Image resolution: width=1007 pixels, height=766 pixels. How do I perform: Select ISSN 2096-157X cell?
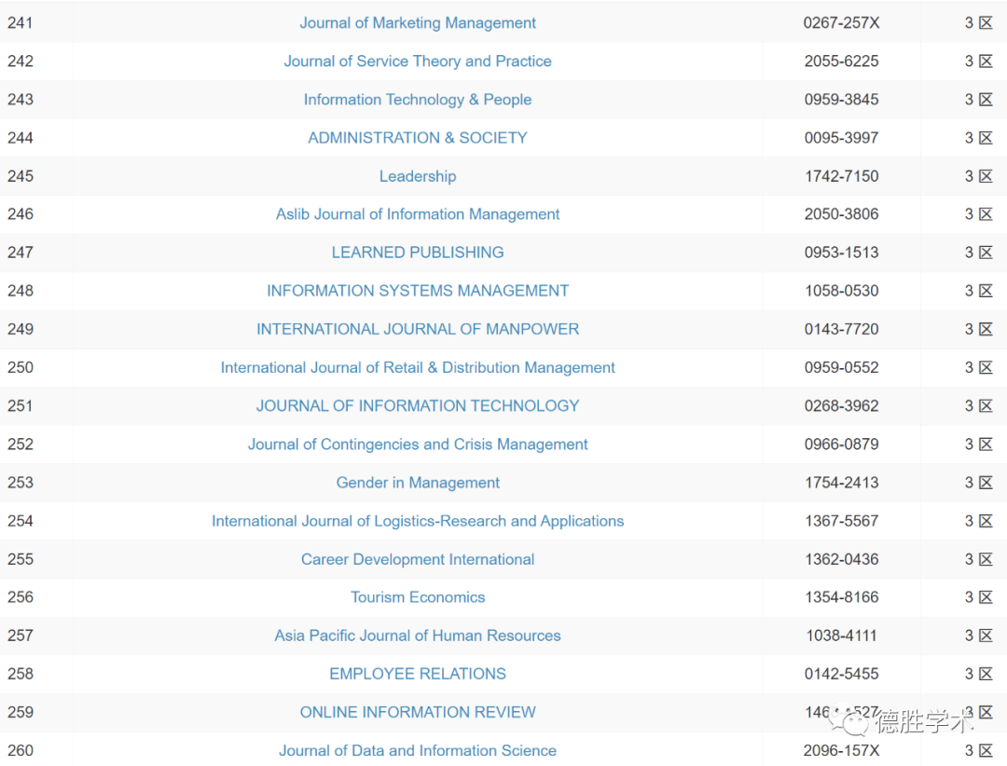[841, 750]
